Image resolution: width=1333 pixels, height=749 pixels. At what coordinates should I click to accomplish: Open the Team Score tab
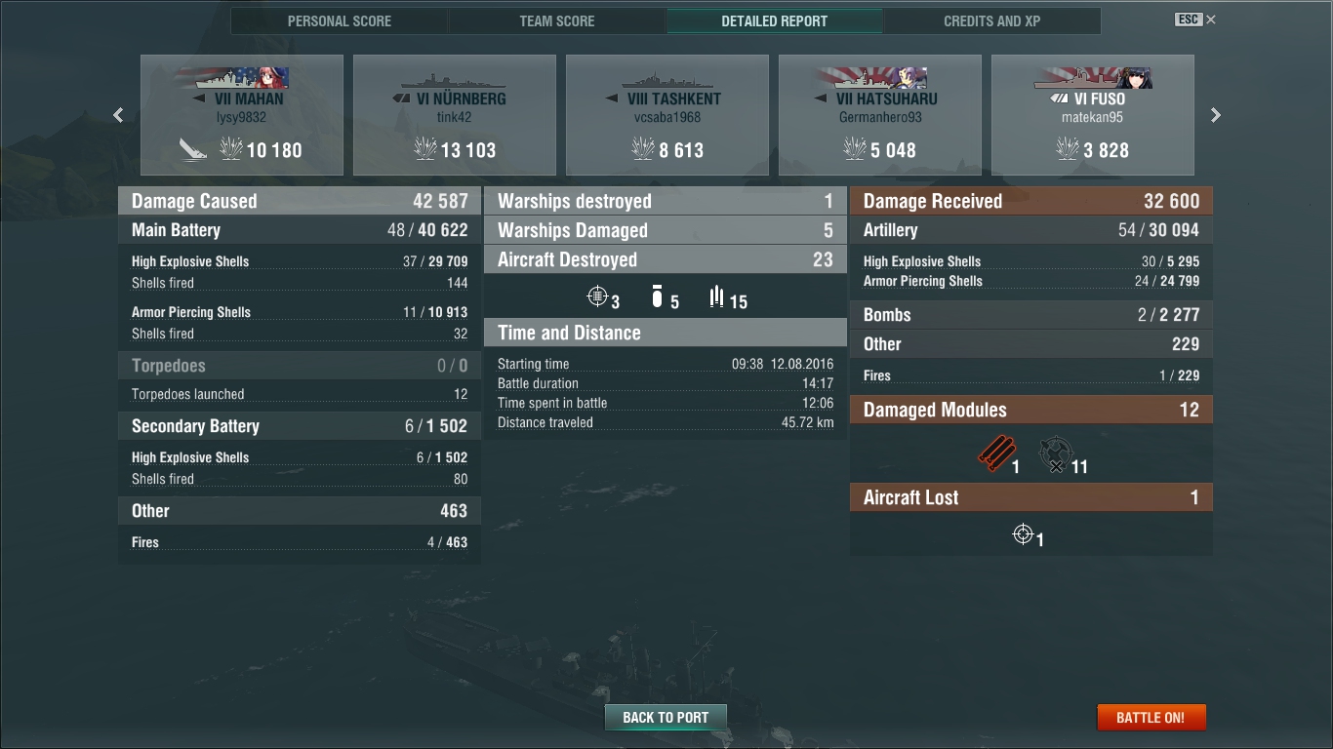click(557, 21)
